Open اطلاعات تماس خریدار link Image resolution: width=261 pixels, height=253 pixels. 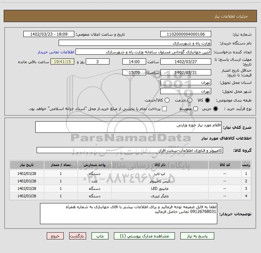(x=56, y=52)
